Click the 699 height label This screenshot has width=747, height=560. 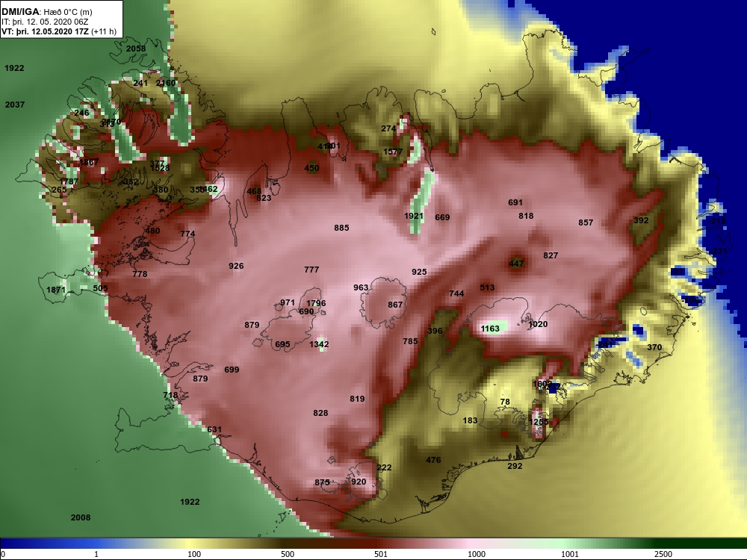[x=232, y=370]
